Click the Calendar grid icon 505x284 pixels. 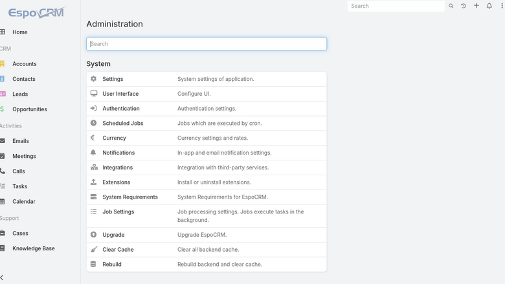coord(2,201)
